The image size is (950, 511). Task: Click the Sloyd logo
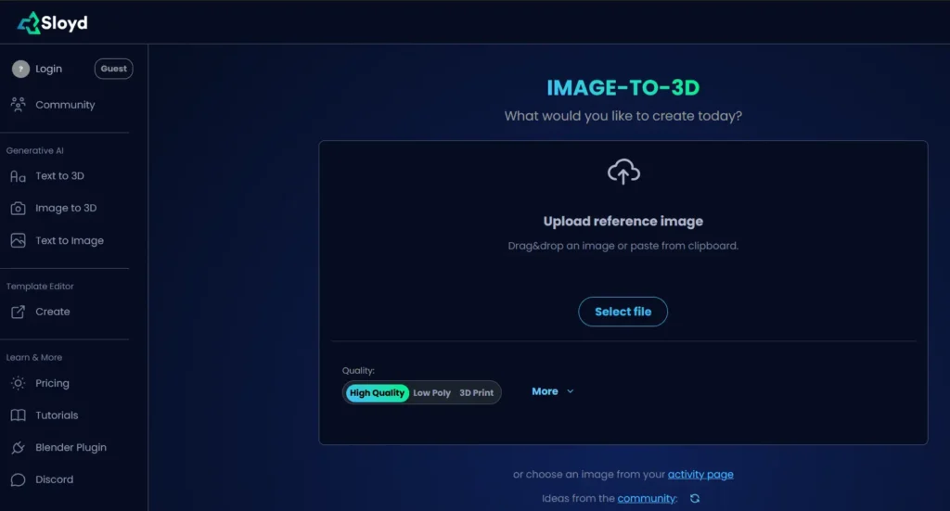pos(52,23)
